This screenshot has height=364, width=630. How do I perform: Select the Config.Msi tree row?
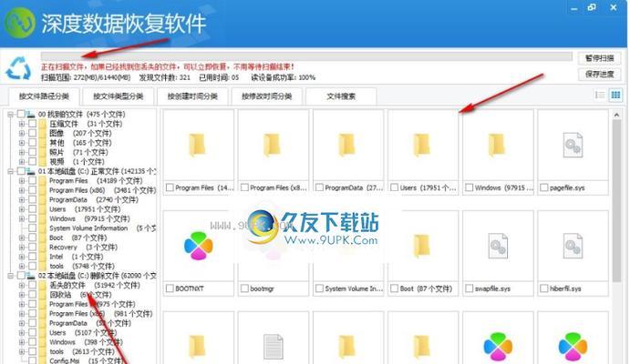86,360
